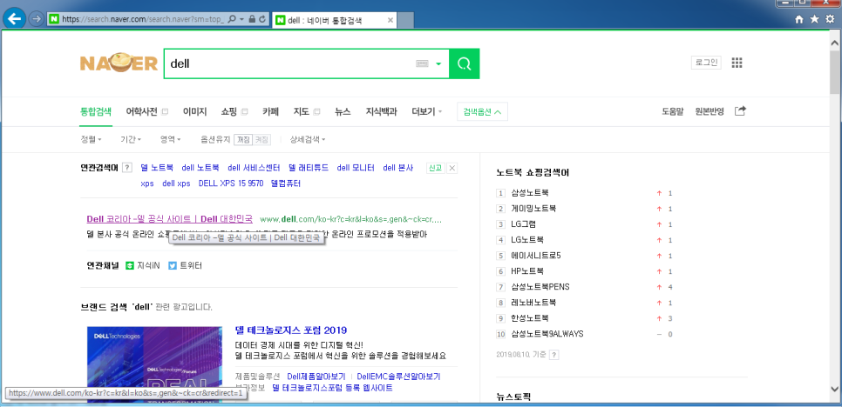
Task: Click the question mark help icon beside 연관검색어
Action: click(126, 168)
